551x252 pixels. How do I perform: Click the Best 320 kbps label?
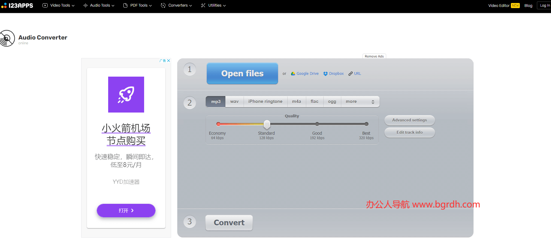coord(366,136)
